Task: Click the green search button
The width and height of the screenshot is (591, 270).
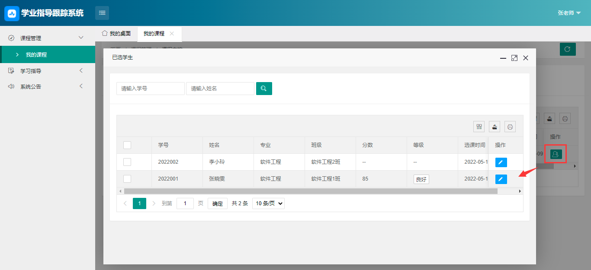Action: coord(264,89)
